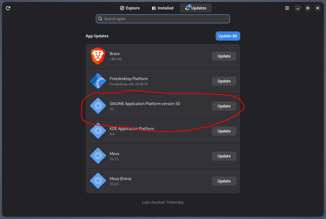
Task: Click the Brave lion app icon
Action: pos(98,56)
